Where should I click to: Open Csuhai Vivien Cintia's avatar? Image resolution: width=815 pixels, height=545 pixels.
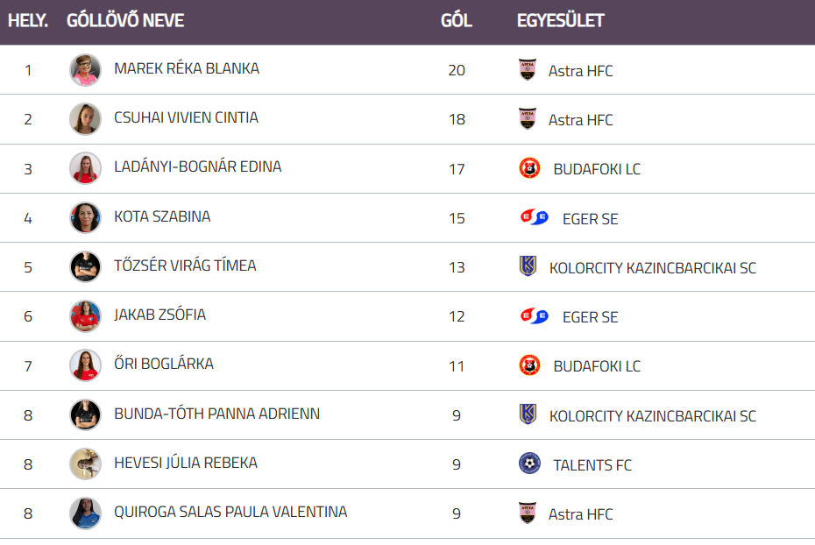[85, 119]
